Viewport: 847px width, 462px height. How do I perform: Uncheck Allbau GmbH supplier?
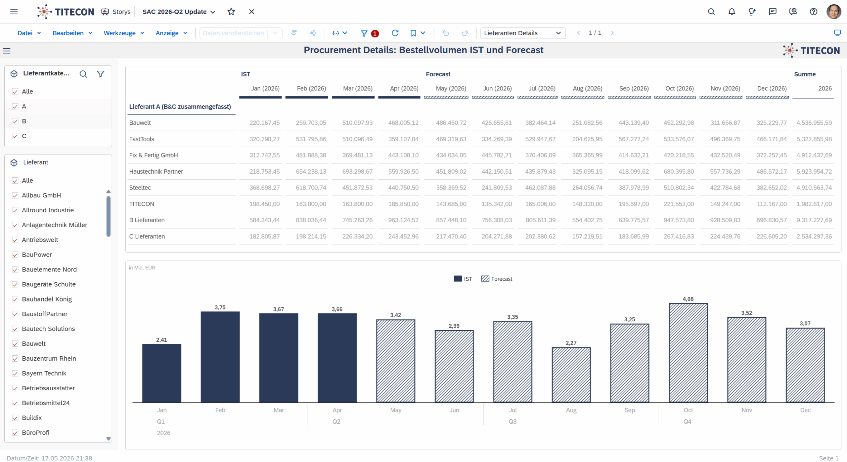click(15, 195)
